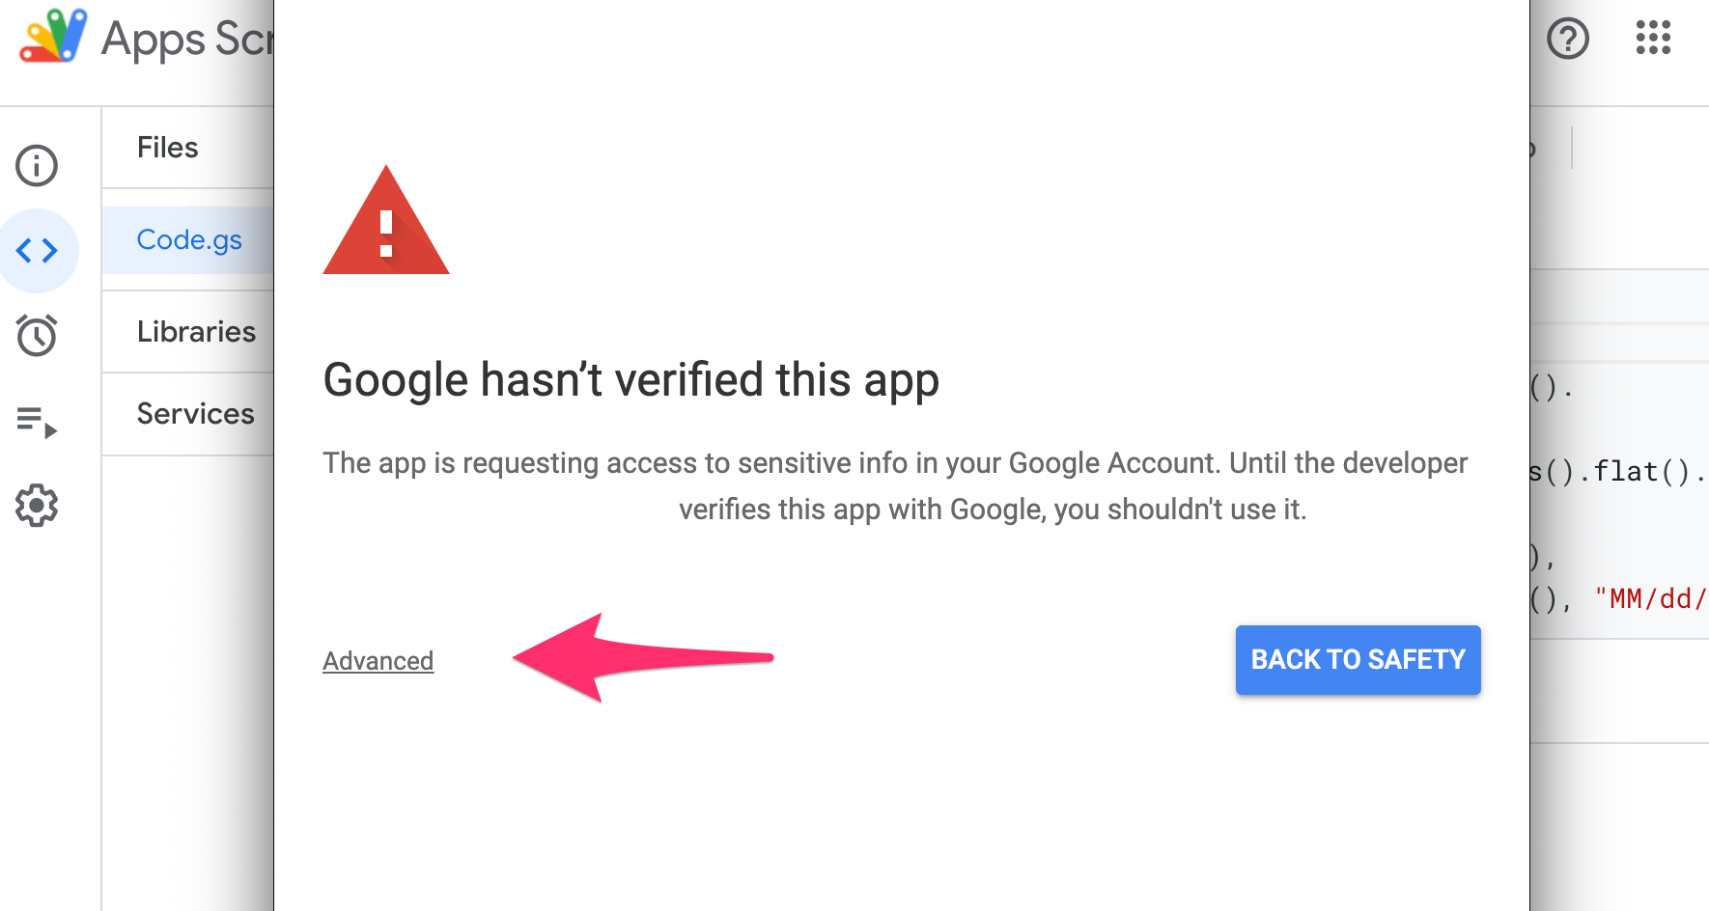Select the Code.gs file

click(x=189, y=239)
